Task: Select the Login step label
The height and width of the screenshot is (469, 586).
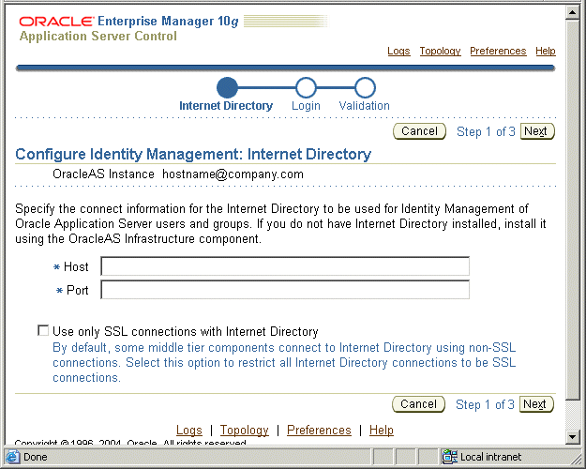Action: [306, 106]
